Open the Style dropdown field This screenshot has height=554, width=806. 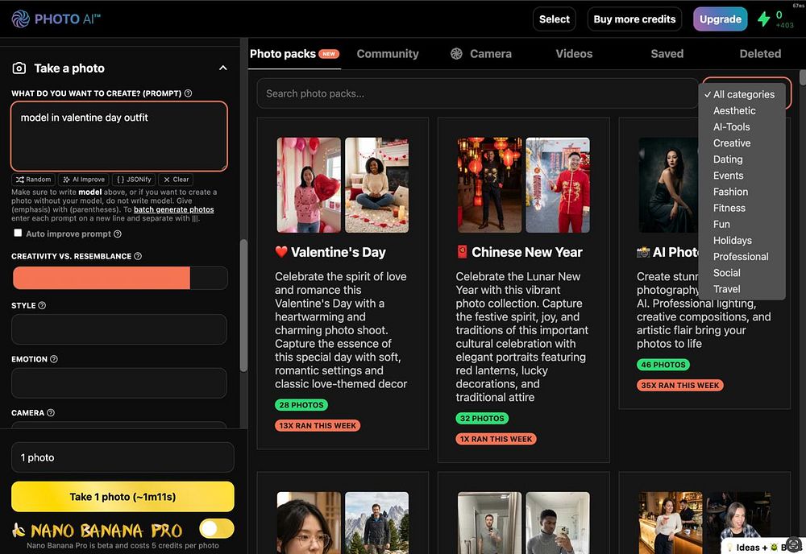coord(119,329)
